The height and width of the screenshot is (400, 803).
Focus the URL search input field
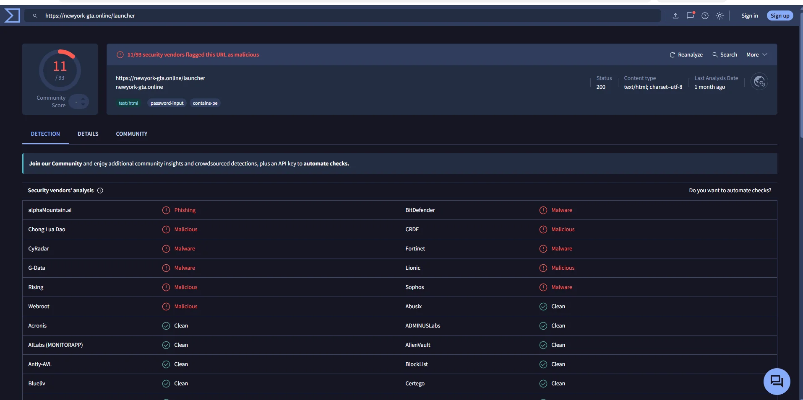tap(342, 15)
